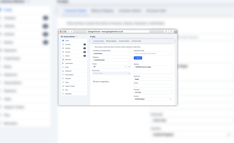
Task: Open the Vehicles section in sidebar
Action: click(68, 48)
